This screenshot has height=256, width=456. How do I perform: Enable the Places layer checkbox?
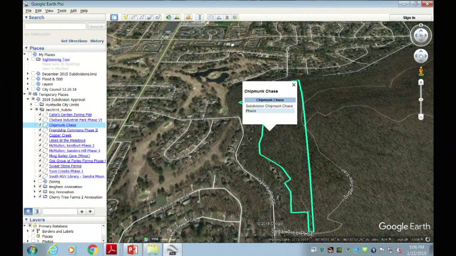[x=33, y=236]
